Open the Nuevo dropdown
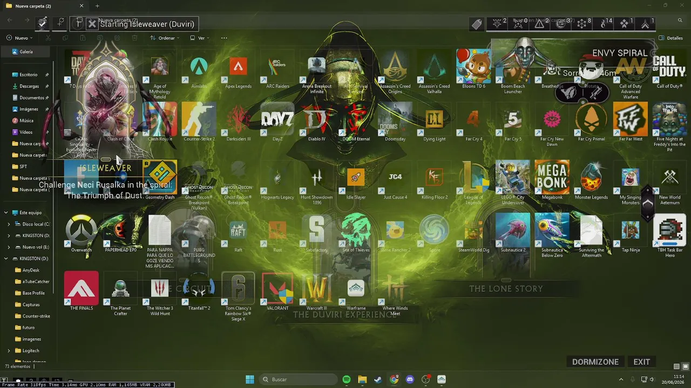This screenshot has height=388, width=691. click(20, 38)
